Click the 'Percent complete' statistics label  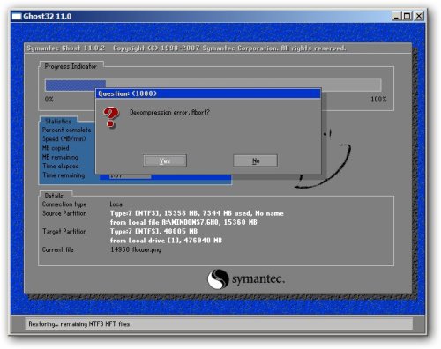[67, 130]
